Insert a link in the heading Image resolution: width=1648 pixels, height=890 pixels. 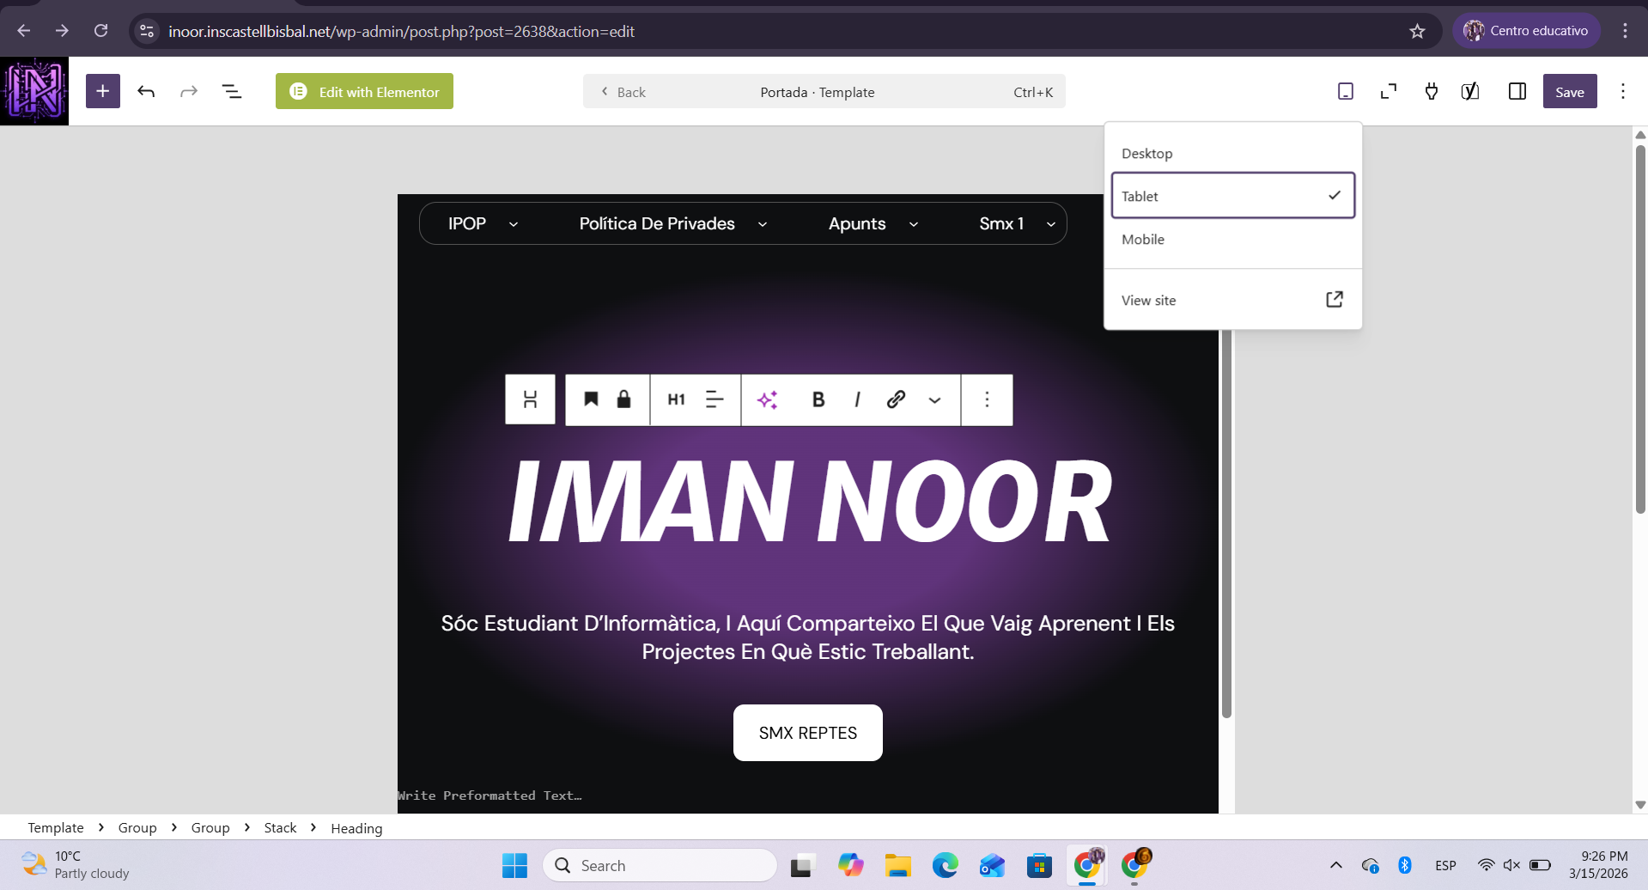(896, 399)
